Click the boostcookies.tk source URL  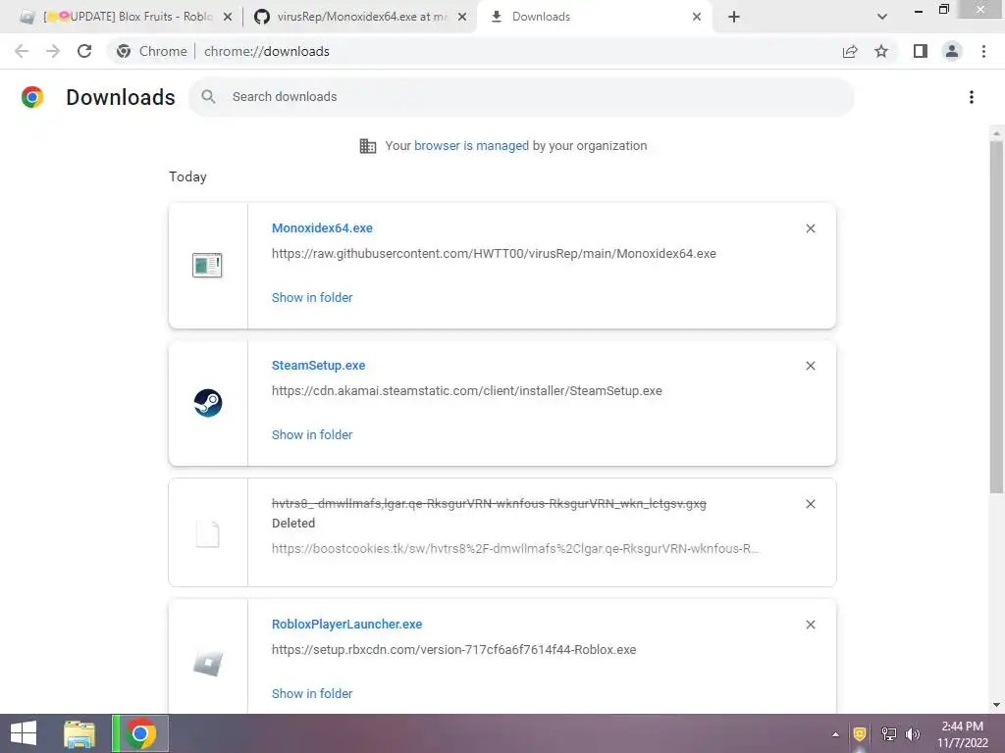pos(515,548)
